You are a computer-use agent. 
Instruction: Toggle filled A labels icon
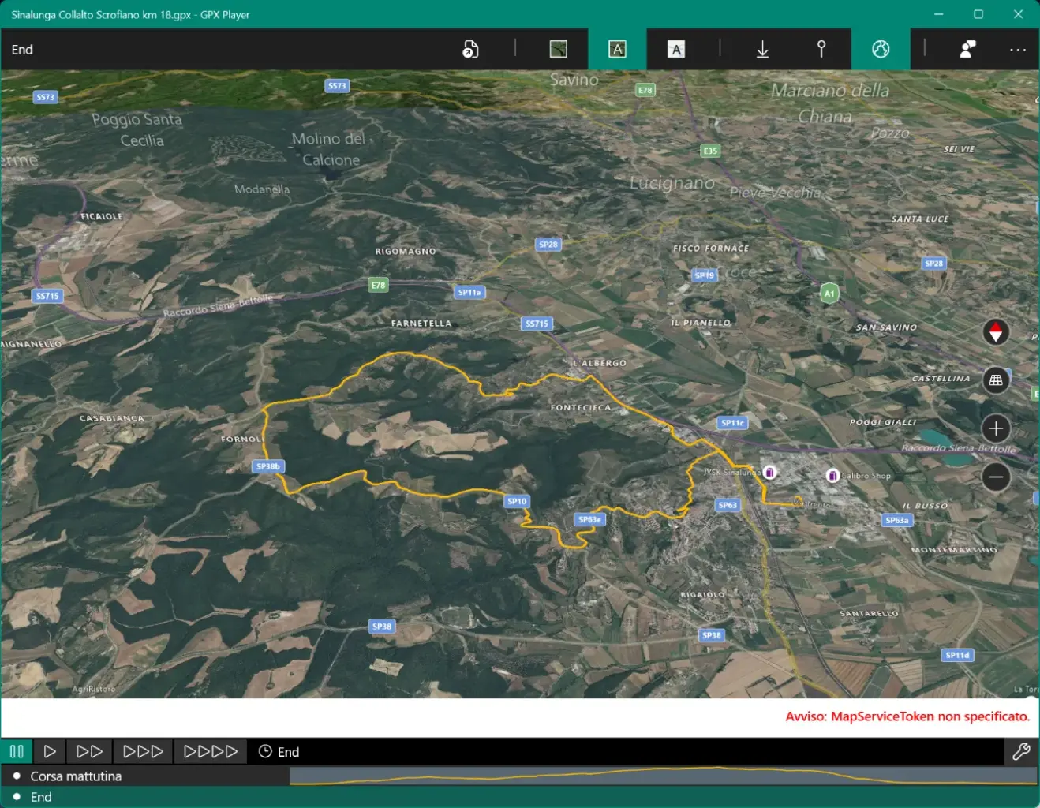coord(676,50)
